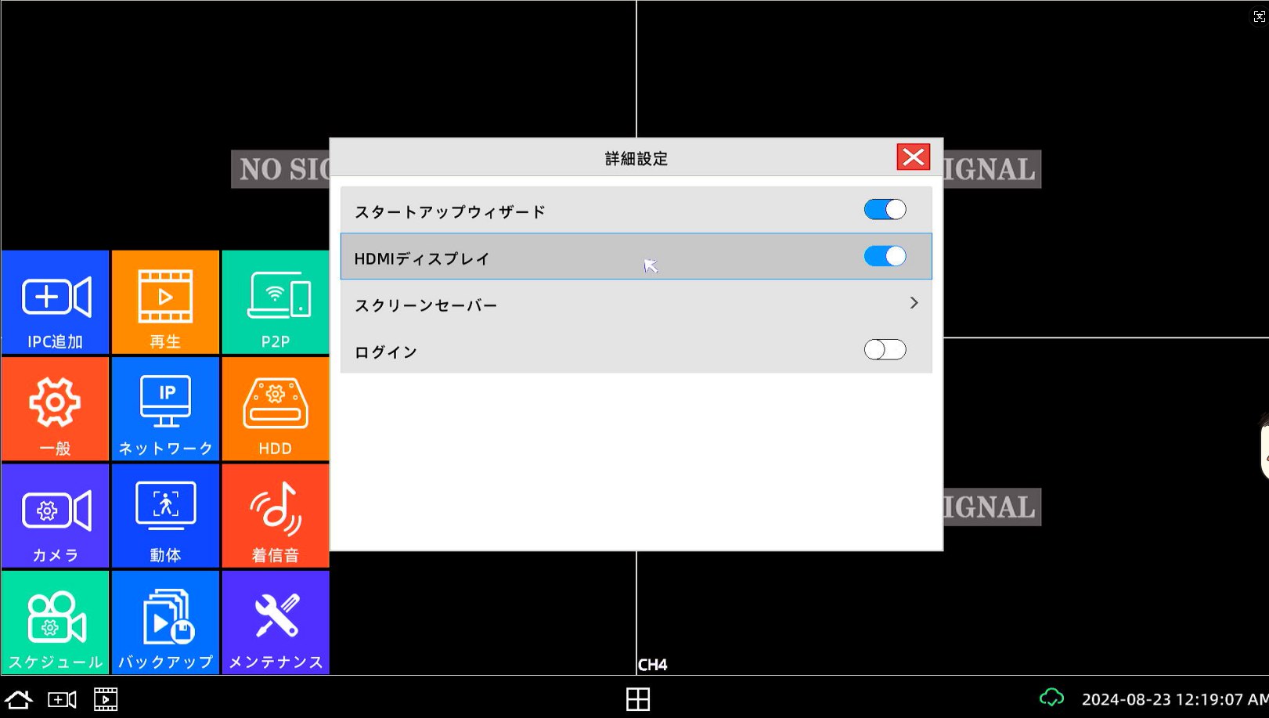Image resolution: width=1269 pixels, height=718 pixels.
Task: Open the 再生 playback tile
Action: 165,302
